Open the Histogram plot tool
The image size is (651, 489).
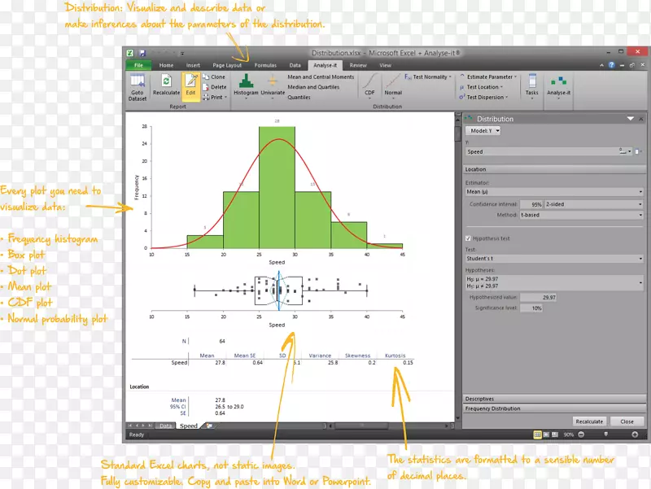click(x=246, y=83)
